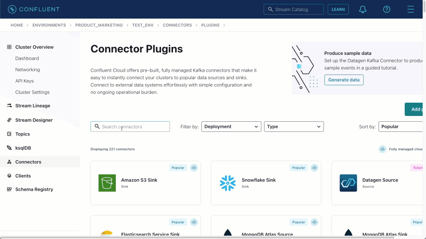Click the Generate data button

tap(344, 80)
